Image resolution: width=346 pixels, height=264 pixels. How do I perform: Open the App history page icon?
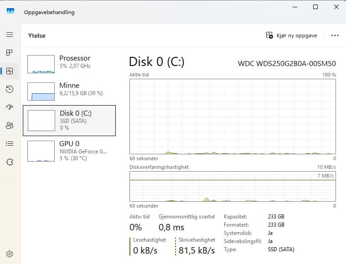[x=10, y=89]
